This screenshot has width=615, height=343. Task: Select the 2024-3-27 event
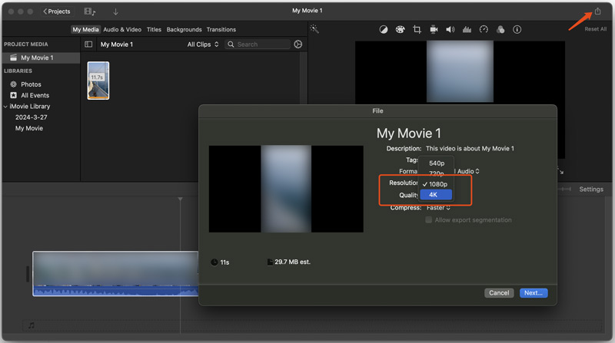32,117
